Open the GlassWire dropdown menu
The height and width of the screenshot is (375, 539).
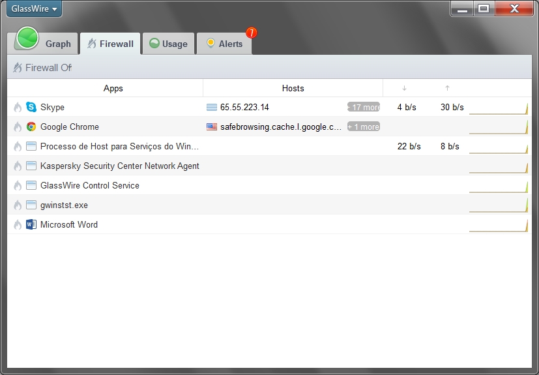tap(34, 8)
